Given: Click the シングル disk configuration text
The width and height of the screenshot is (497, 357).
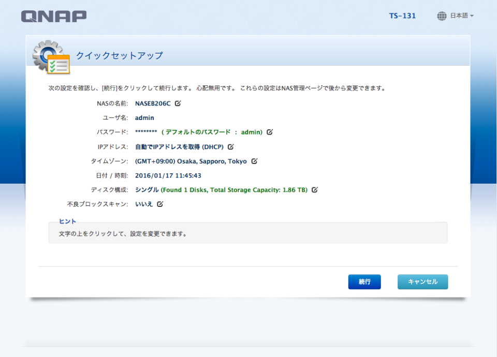Looking at the screenshot, I should 147,190.
